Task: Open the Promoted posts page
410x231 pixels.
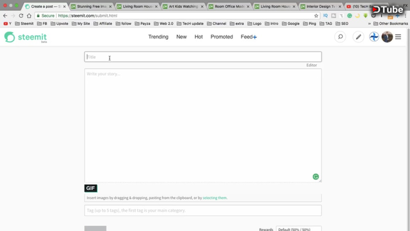Action: 222,37
